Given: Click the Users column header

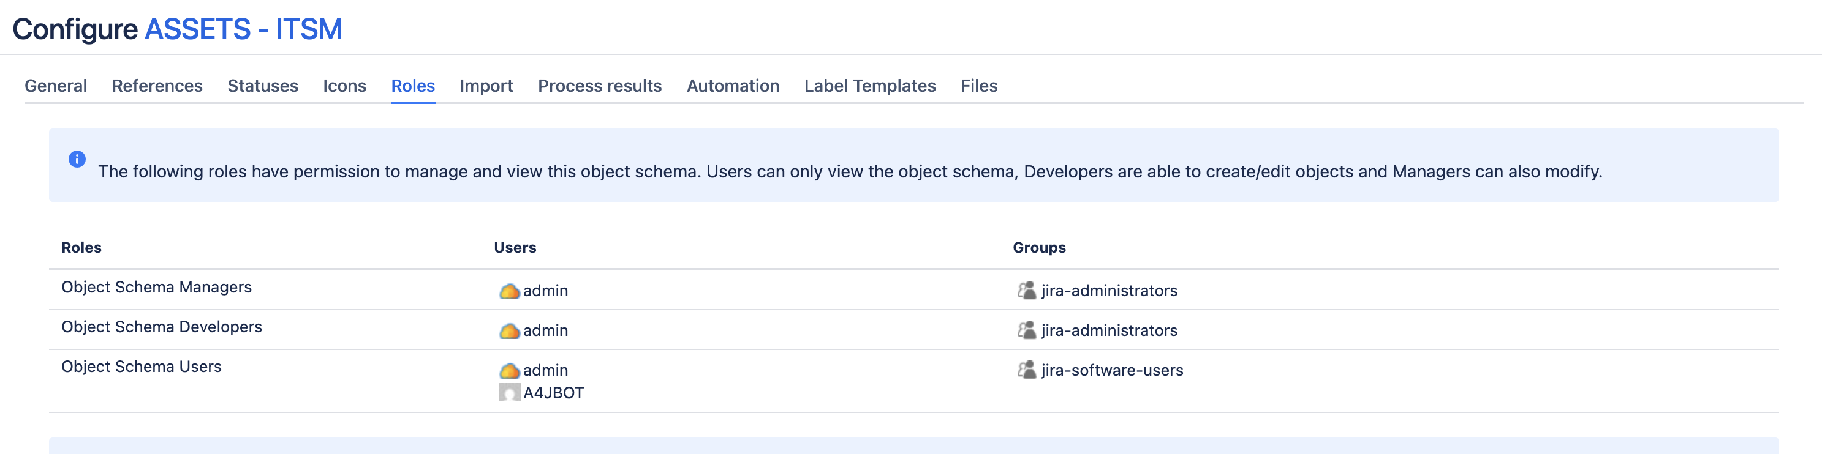Looking at the screenshot, I should click(x=515, y=247).
